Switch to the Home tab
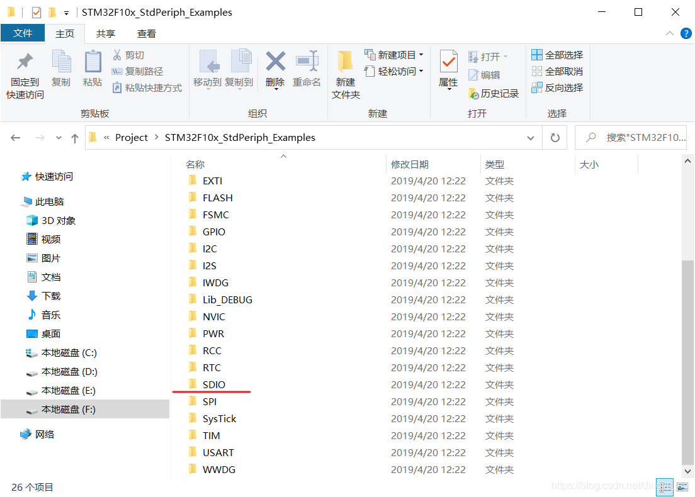Viewport: 695px width, 497px height. point(65,34)
